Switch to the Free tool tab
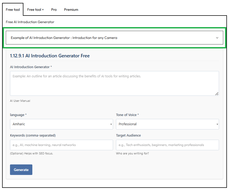The image size is (229, 191). pos(13,9)
